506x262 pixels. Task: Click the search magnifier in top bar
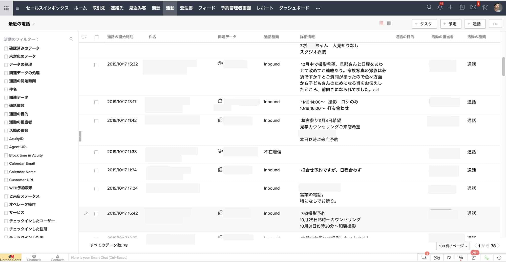429,7
